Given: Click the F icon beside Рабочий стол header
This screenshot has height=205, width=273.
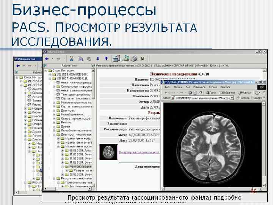Looking at the screenshot, I should (x=45, y=66).
